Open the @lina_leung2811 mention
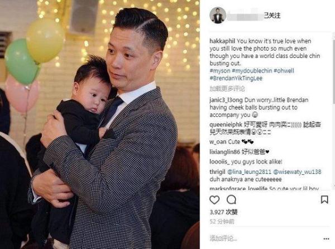Viewport: 335px width, 249px height. (249, 172)
